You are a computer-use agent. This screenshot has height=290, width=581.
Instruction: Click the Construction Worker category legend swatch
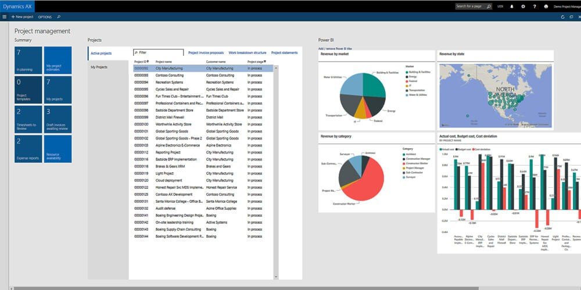point(404,163)
